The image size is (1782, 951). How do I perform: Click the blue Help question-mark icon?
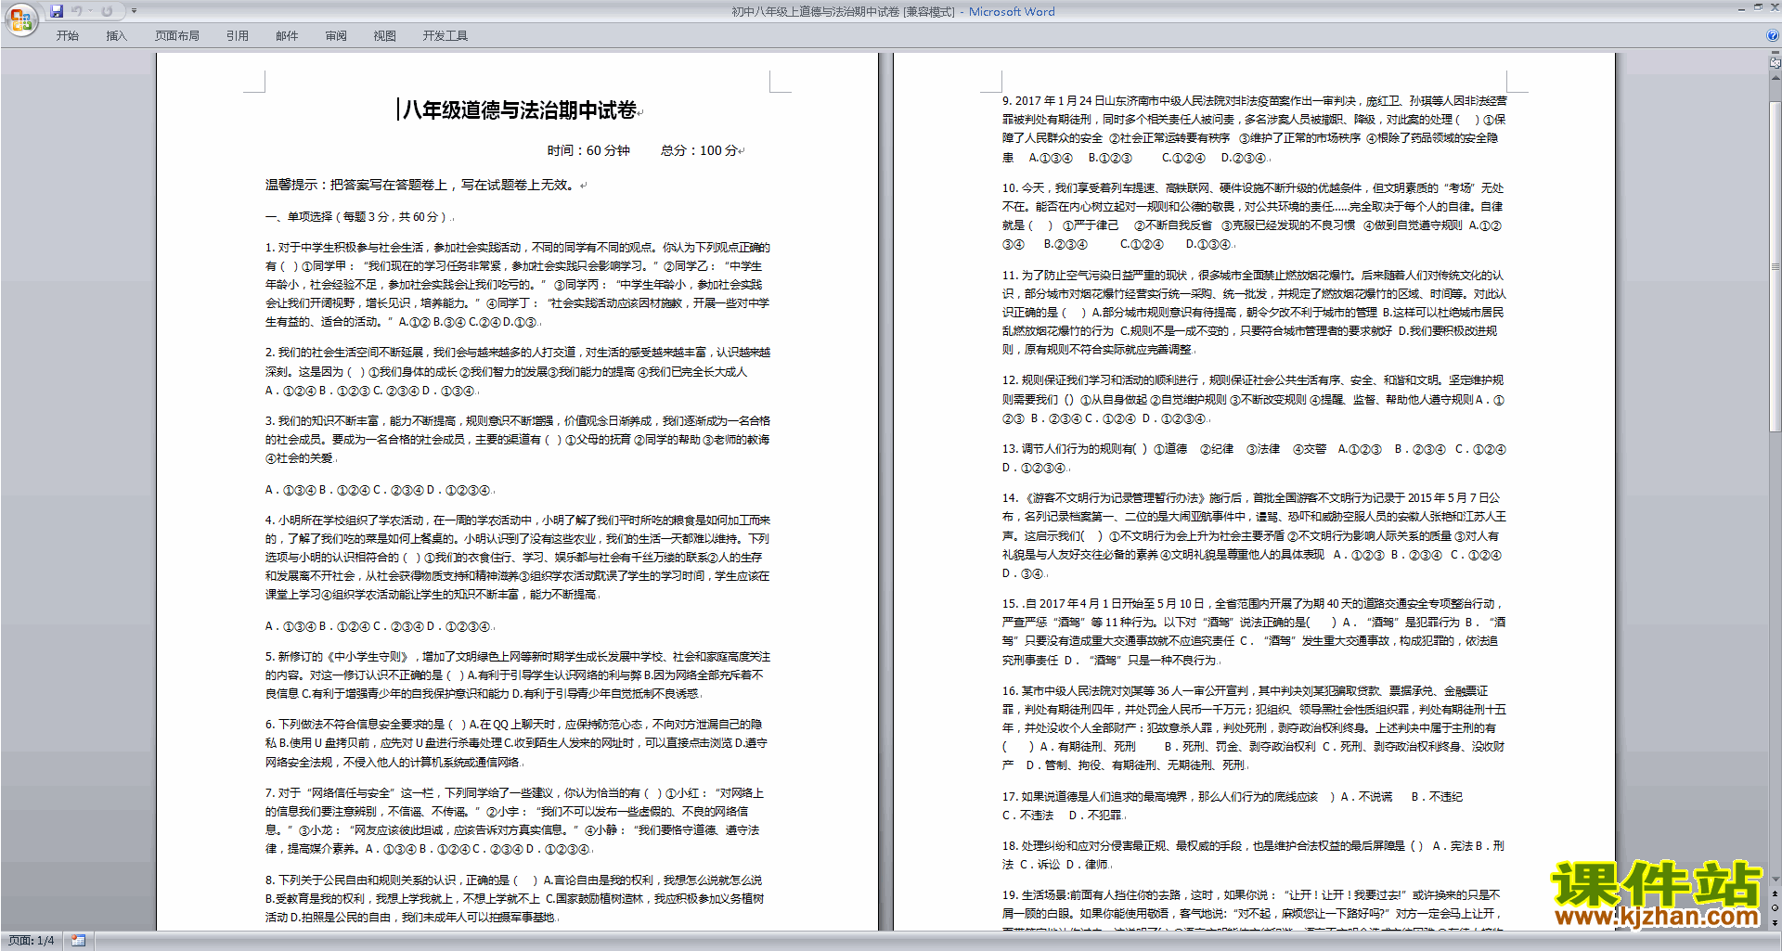(1773, 35)
